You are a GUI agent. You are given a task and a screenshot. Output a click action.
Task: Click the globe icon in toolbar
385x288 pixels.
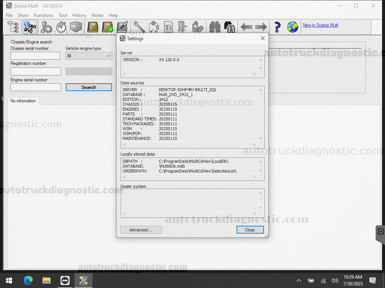[293, 27]
